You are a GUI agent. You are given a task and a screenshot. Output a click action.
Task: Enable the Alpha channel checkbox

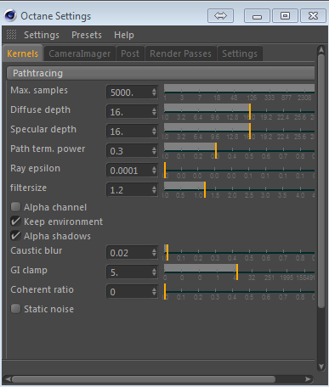point(15,207)
